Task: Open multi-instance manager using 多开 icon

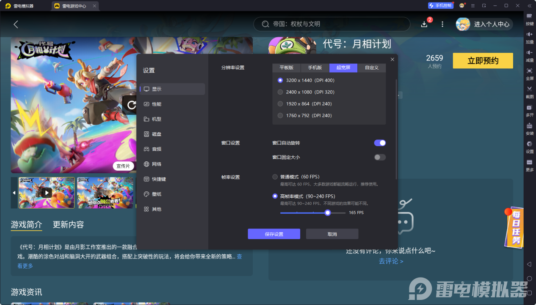Action: tap(529, 111)
